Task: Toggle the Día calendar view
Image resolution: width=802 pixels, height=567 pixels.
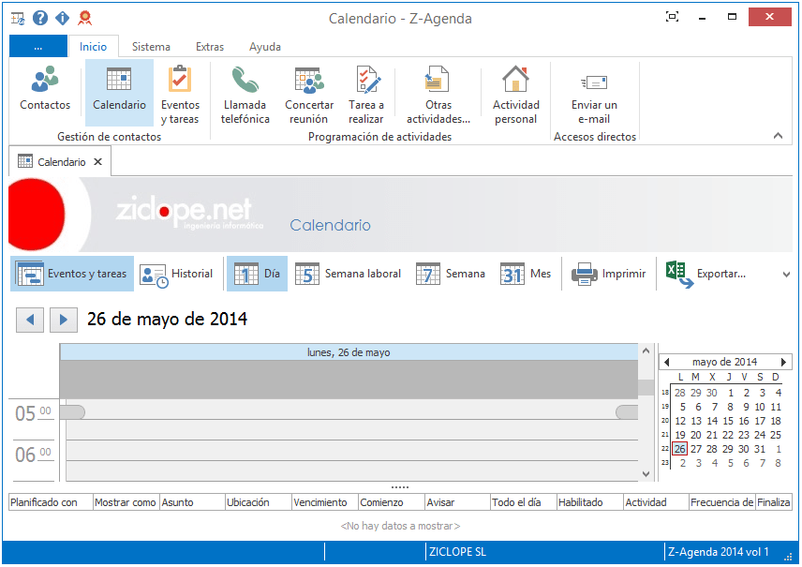Action: [257, 274]
